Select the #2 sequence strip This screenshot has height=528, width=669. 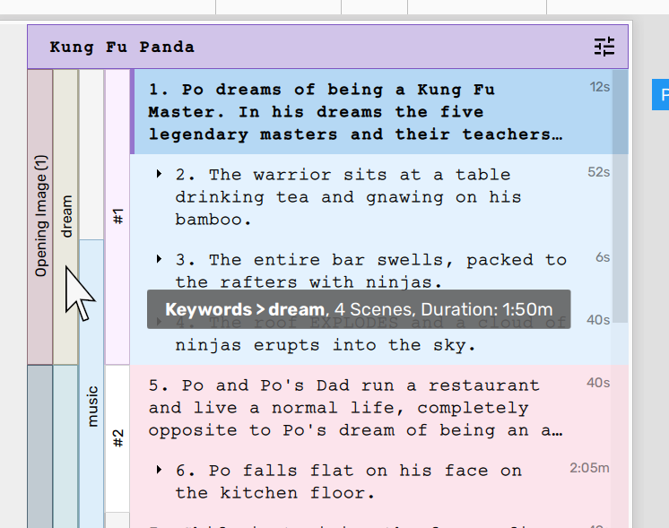(117, 437)
